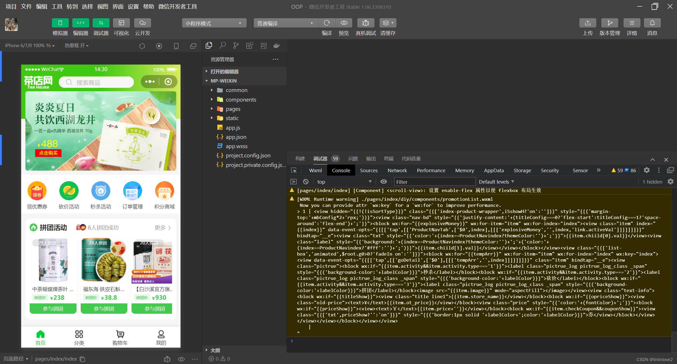Screen dimensions: 677x364
Task: Switch to the 终端 terminal tab
Action: click(389, 158)
